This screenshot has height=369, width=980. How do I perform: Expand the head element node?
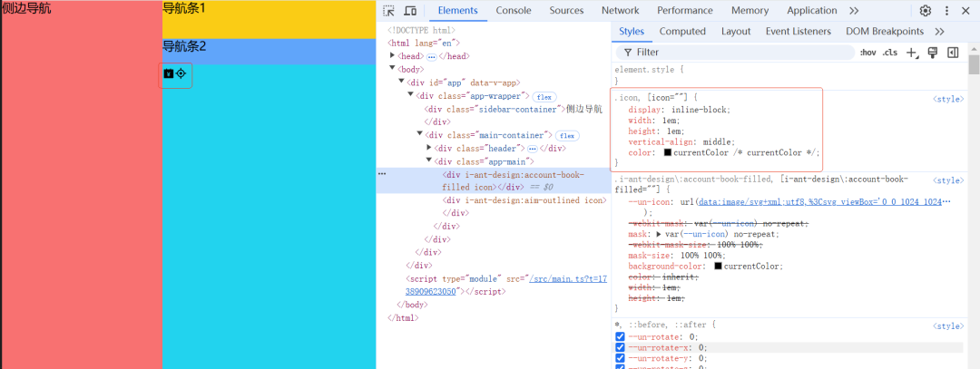pos(393,56)
